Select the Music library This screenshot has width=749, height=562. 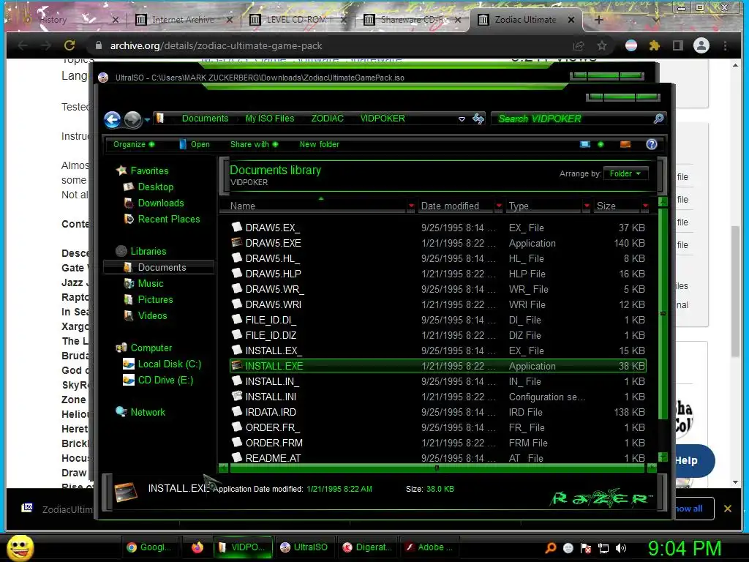point(144,283)
